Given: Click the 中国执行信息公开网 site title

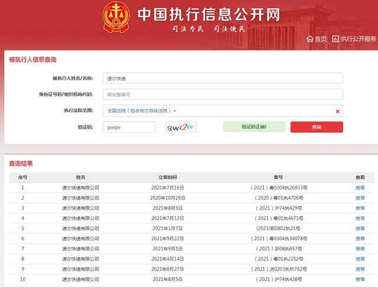Looking at the screenshot, I should click(x=209, y=14).
